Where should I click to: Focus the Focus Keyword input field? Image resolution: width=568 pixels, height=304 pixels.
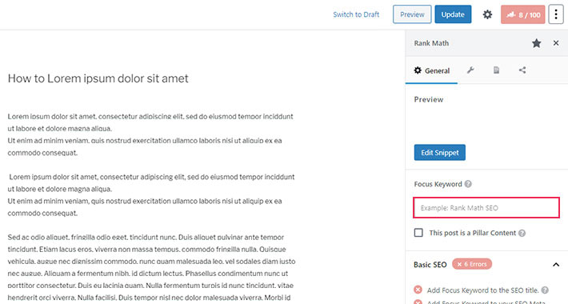tap(486, 208)
